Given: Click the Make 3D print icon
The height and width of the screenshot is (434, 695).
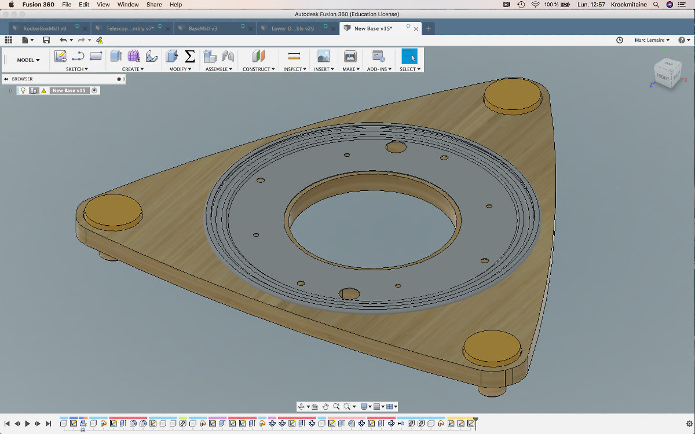Looking at the screenshot, I should click(350, 56).
